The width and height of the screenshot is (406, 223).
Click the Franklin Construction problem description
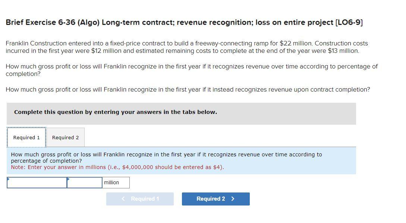[x=186, y=47]
